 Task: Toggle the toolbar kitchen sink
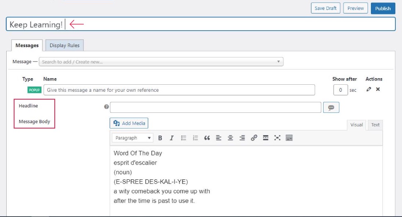click(x=289, y=138)
